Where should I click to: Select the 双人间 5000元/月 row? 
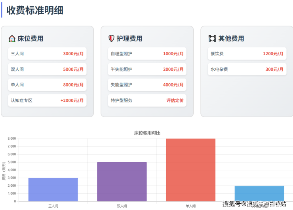coord(47,69)
